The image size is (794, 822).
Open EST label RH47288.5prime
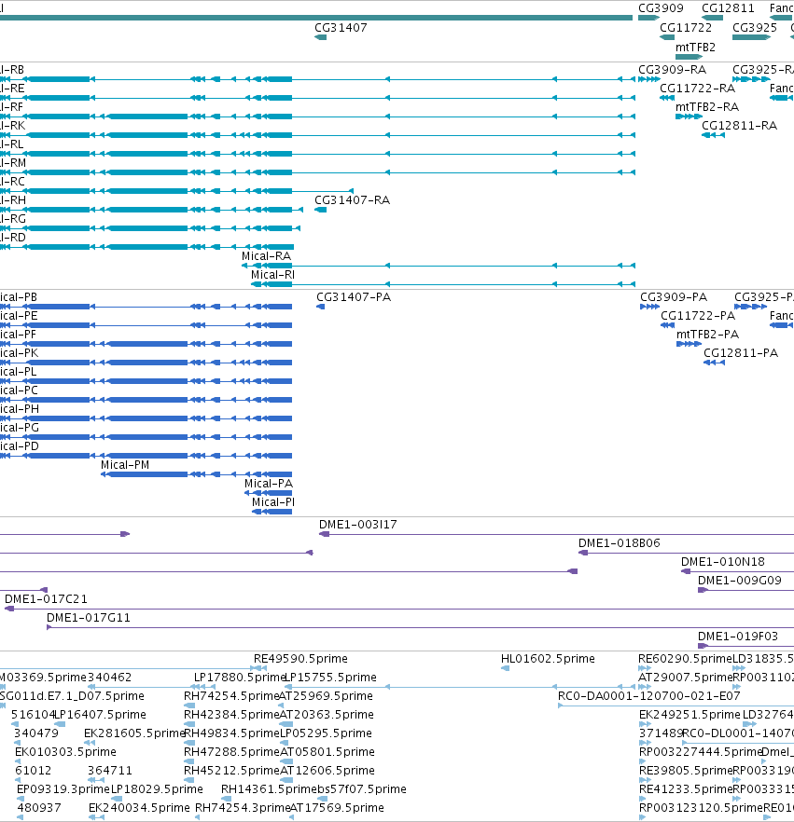pyautogui.click(x=231, y=752)
